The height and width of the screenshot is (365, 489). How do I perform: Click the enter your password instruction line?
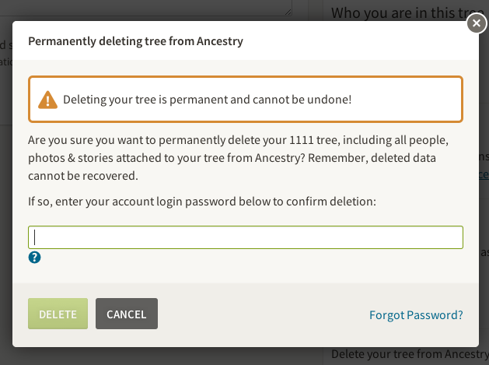pyautogui.click(x=202, y=202)
